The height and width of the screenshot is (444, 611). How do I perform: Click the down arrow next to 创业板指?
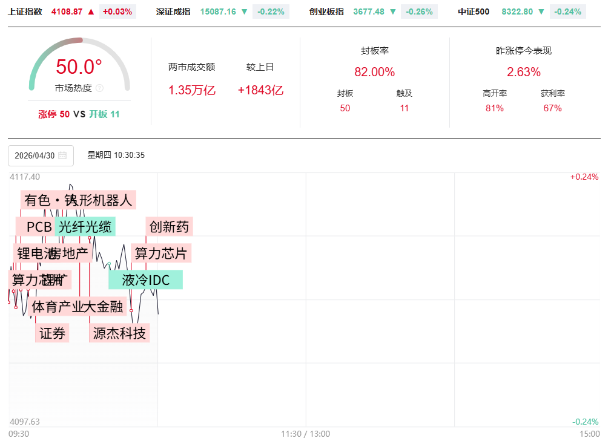pos(392,11)
